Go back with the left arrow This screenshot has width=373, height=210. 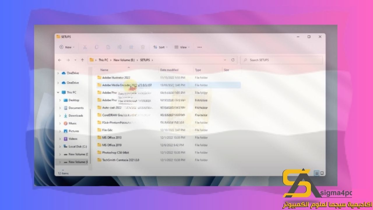coord(60,60)
